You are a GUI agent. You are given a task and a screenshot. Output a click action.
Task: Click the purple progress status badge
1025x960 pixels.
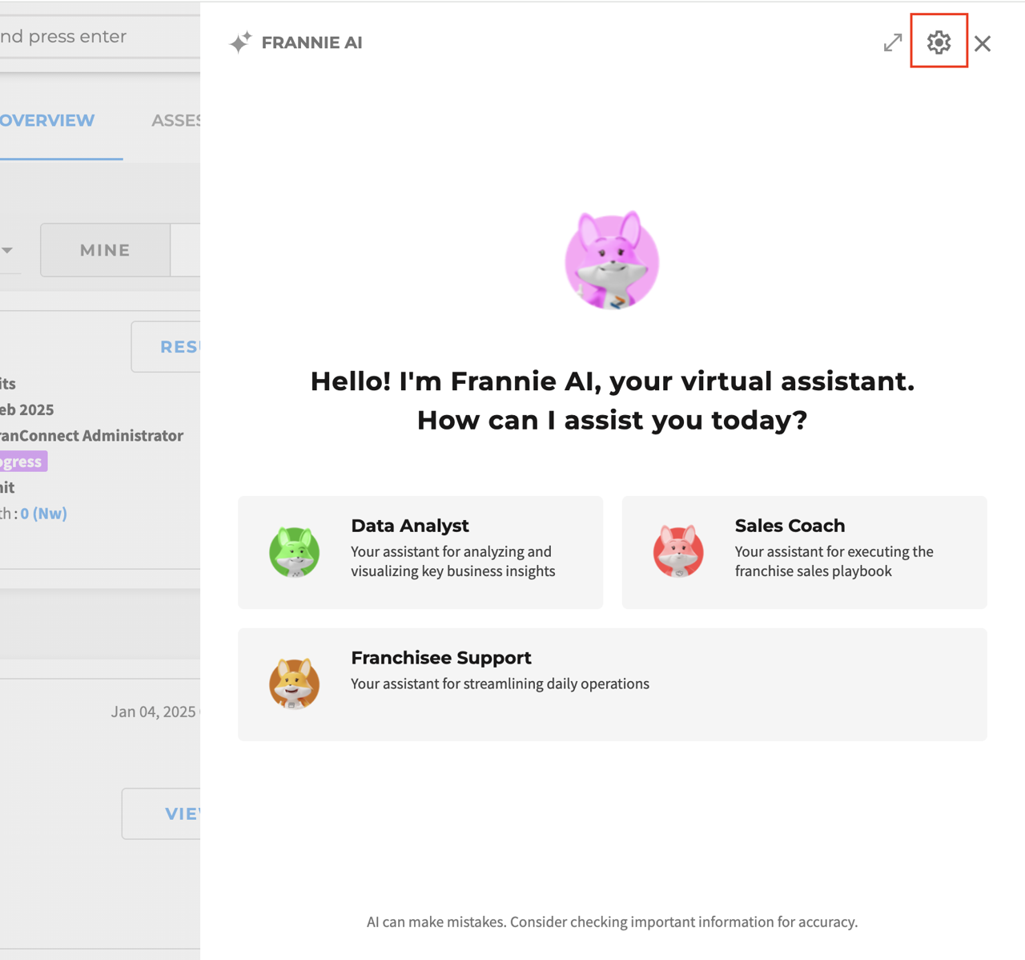tap(22, 462)
